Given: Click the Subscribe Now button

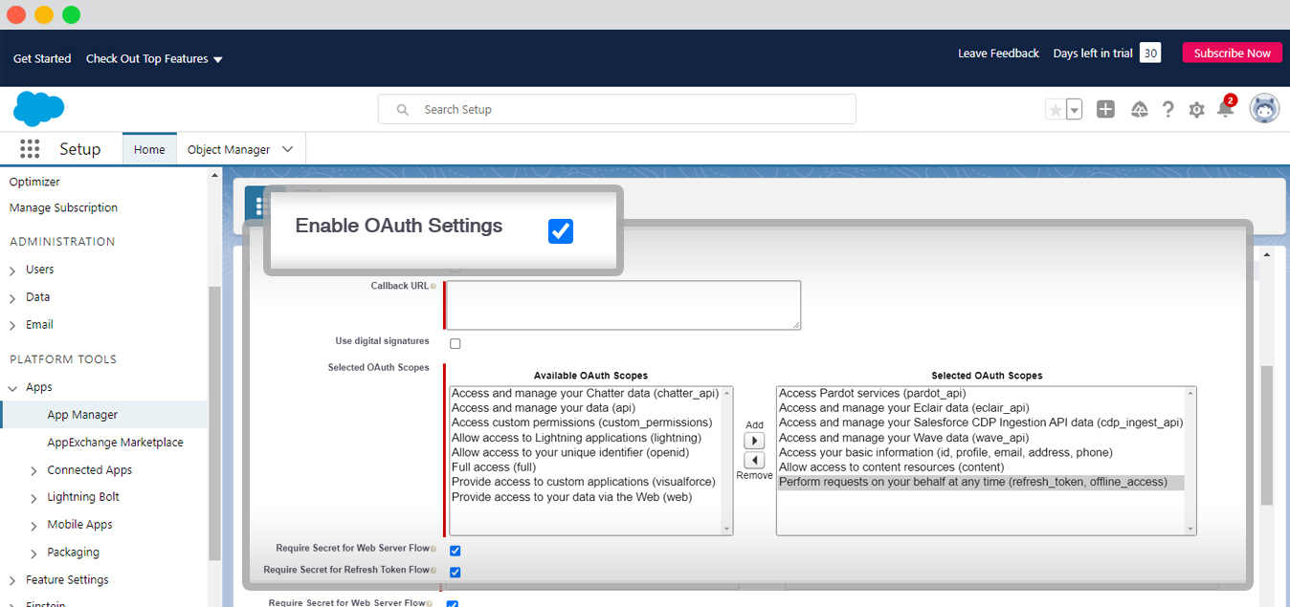Looking at the screenshot, I should [x=1233, y=54].
